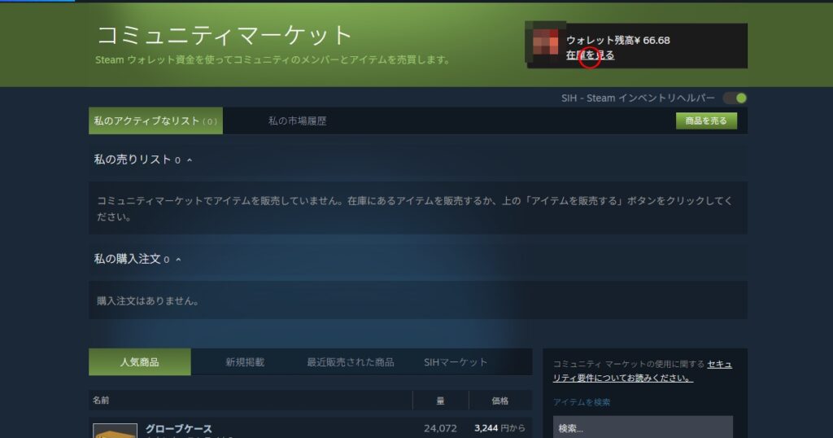Collapse the 私の売りリスト section
The image size is (833, 438).
[x=190, y=160]
